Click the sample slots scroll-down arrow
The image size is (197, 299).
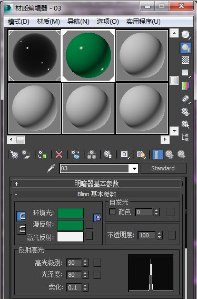point(174,131)
